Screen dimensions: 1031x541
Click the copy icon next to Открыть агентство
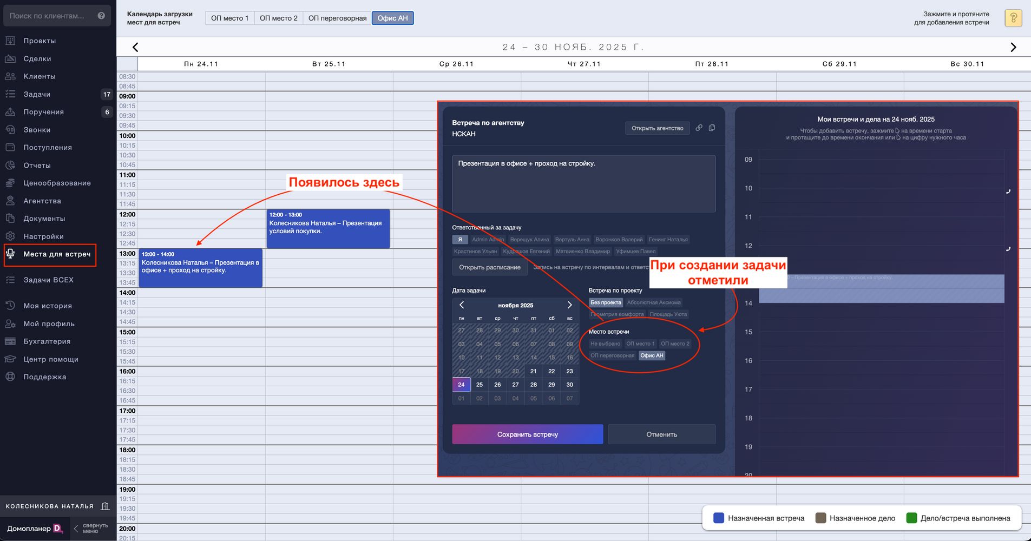point(712,128)
